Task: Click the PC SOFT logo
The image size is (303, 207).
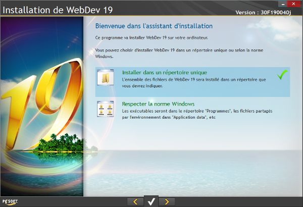Action: [x=10, y=202]
